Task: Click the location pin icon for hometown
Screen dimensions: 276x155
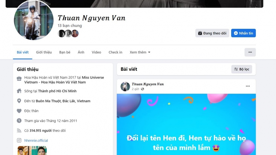Action: pyautogui.click(x=19, y=101)
